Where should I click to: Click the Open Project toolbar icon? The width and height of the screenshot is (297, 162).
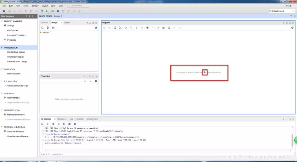tap(4, 11)
